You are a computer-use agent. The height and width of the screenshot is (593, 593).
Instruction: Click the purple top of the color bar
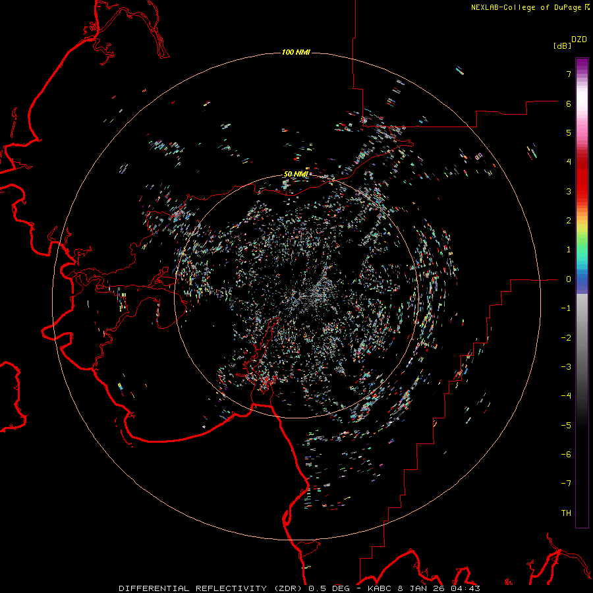582,65
